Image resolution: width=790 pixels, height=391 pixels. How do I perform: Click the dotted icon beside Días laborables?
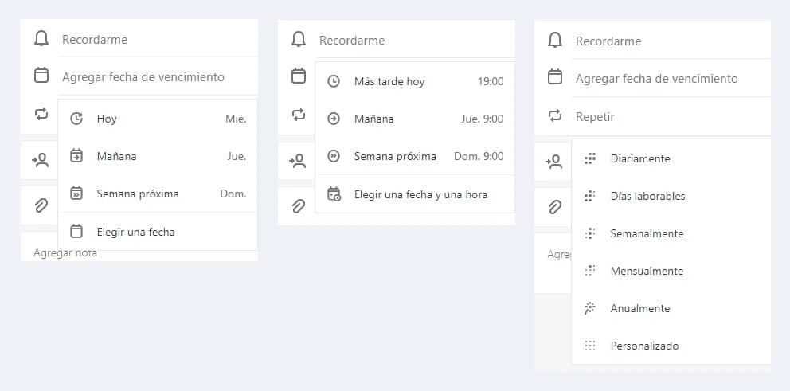point(590,196)
